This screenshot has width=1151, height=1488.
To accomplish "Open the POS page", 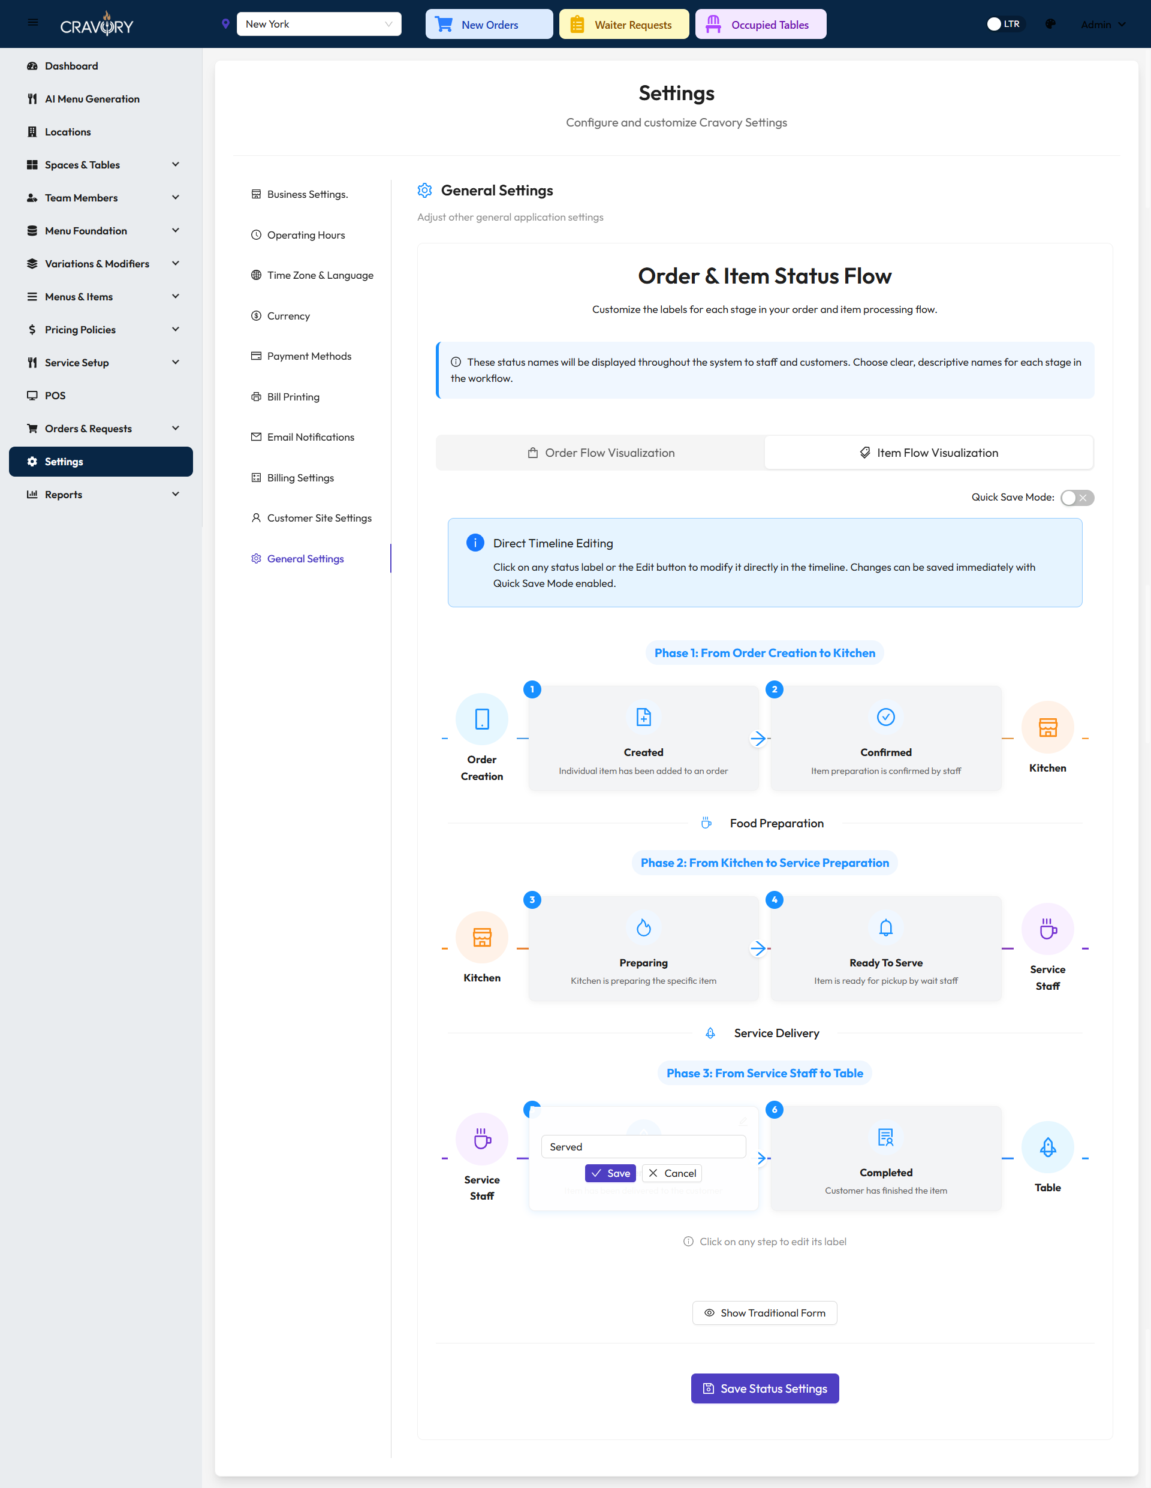I will coord(101,396).
